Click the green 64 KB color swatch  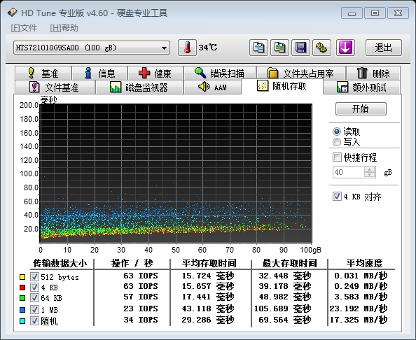click(x=22, y=298)
